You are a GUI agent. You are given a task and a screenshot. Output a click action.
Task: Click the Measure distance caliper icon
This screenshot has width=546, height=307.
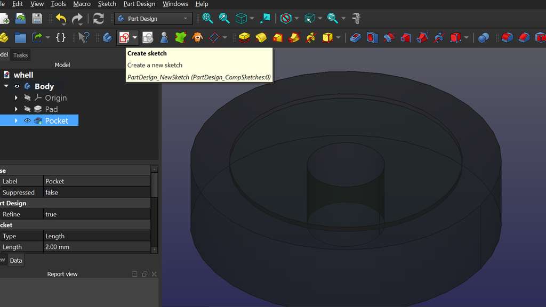point(356,19)
